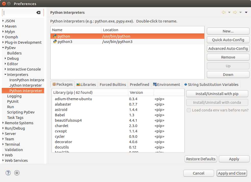Click the Cancel button
Image resolution: width=251 pixels, height=182 pixels.
pyautogui.click(x=198, y=173)
